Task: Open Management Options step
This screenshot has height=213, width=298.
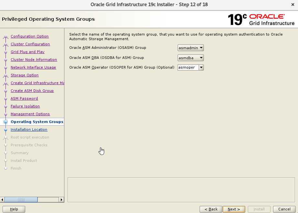Action: [30, 114]
